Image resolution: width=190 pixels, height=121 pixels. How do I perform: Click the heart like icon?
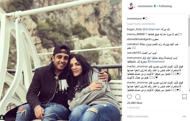[x=129, y=97]
